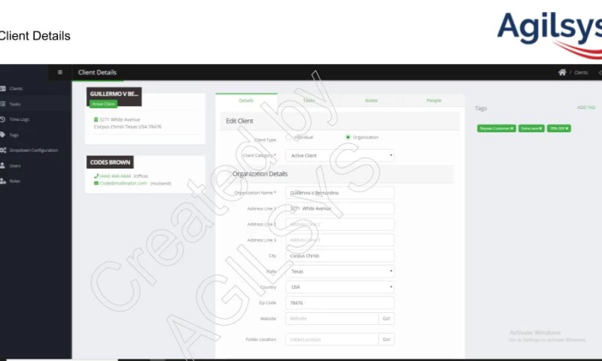Image resolution: width=602 pixels, height=361 pixels.
Task: Click the Edit Client section heading
Action: coord(239,121)
